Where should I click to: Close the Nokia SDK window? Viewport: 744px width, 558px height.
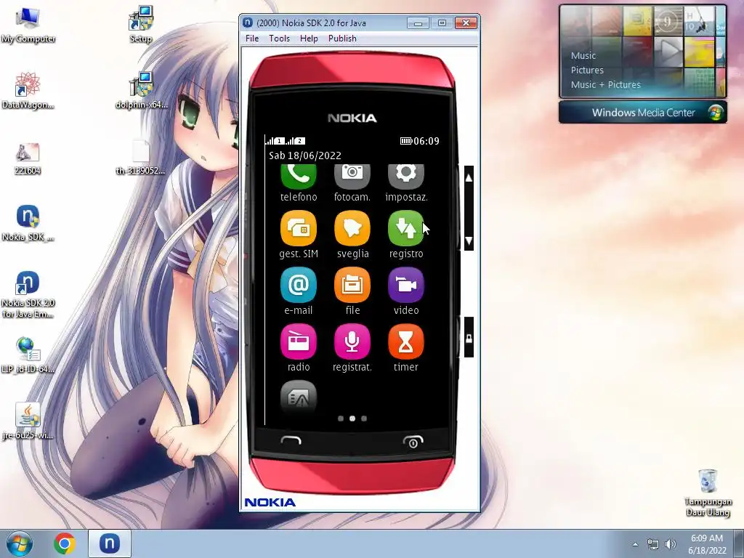[466, 23]
